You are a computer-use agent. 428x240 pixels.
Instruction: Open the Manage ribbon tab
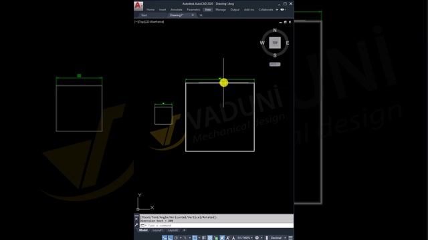tap(221, 9)
